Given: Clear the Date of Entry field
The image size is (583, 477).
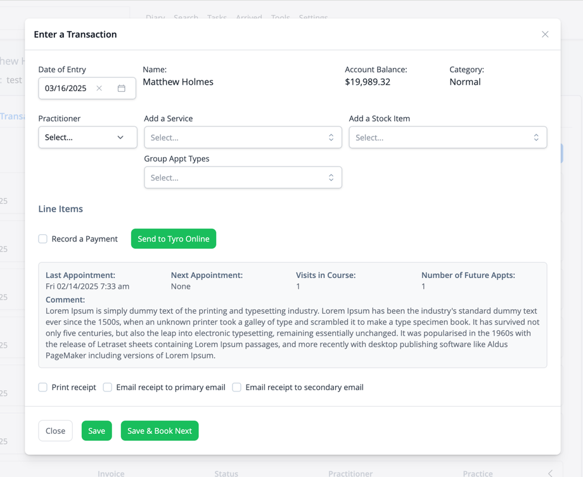Looking at the screenshot, I should pos(99,88).
